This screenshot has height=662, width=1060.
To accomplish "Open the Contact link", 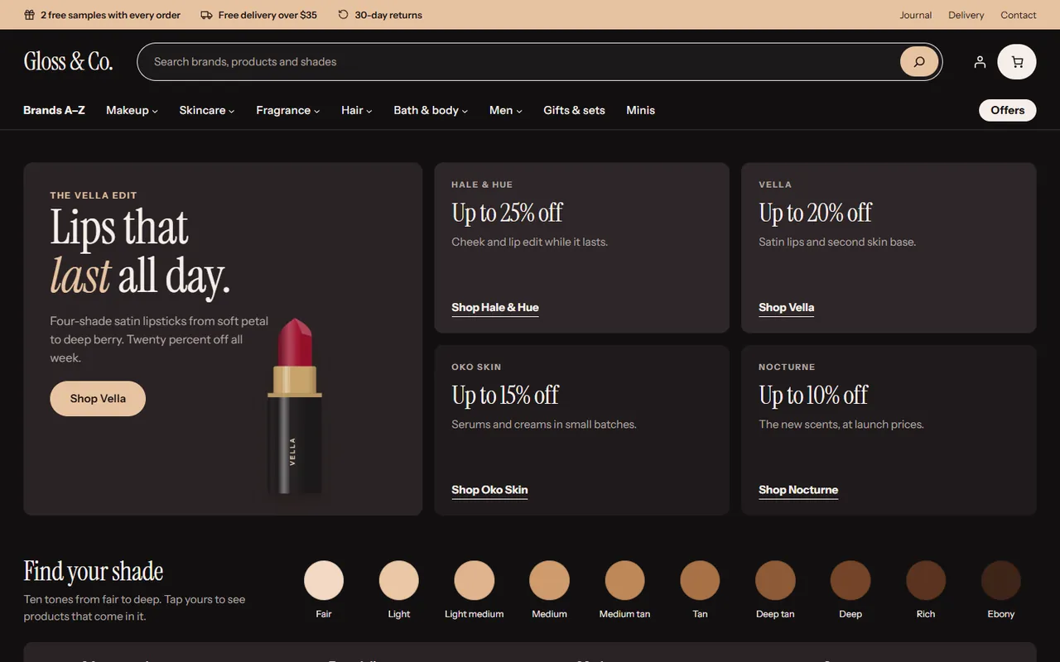I will point(1019,15).
